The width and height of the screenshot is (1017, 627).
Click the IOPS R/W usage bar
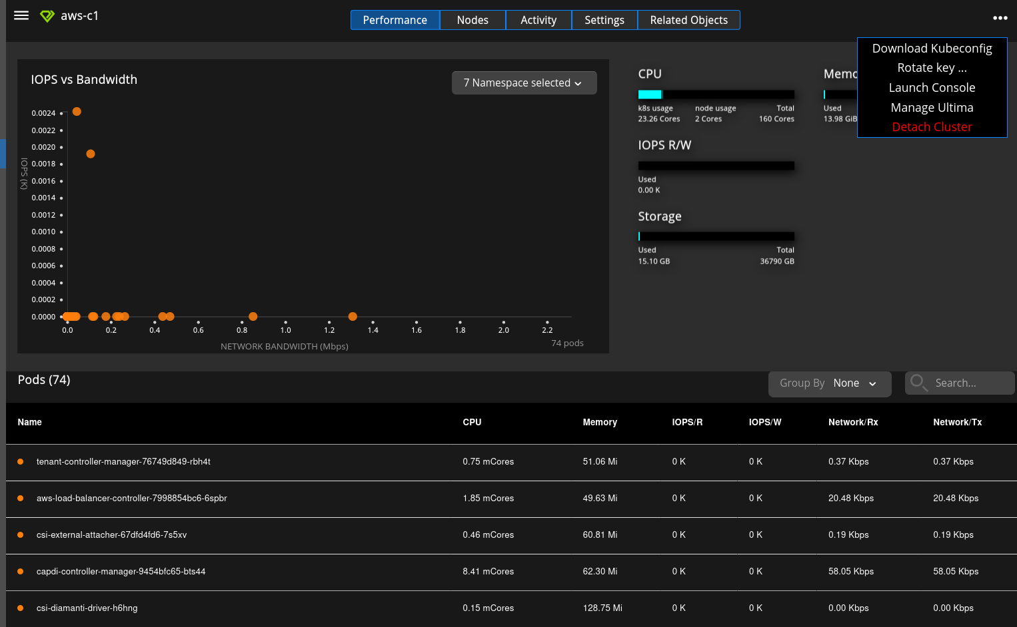pyautogui.click(x=716, y=166)
